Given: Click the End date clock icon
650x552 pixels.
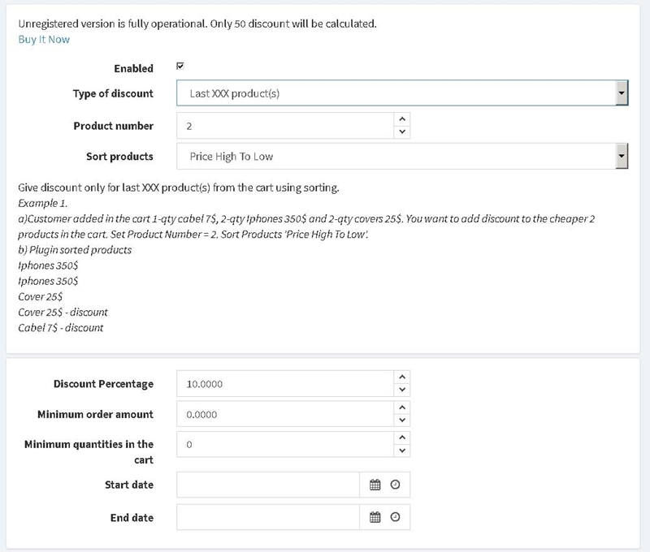Looking at the screenshot, I should click(396, 517).
